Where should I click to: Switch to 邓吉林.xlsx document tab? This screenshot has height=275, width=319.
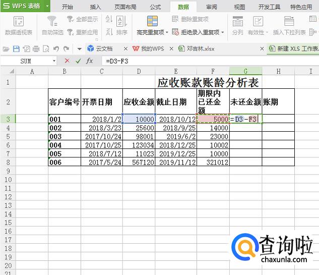coord(197,48)
